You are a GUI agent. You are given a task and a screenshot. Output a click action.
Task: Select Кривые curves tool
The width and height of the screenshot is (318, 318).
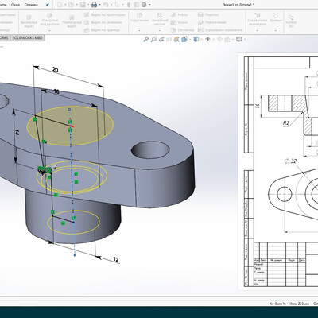(x=276, y=17)
